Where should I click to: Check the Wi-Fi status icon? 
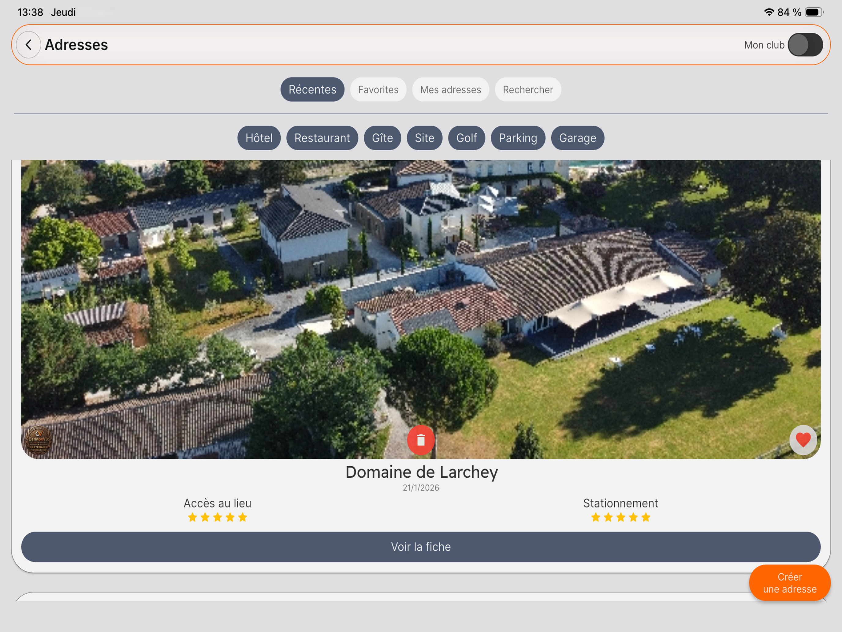(769, 12)
